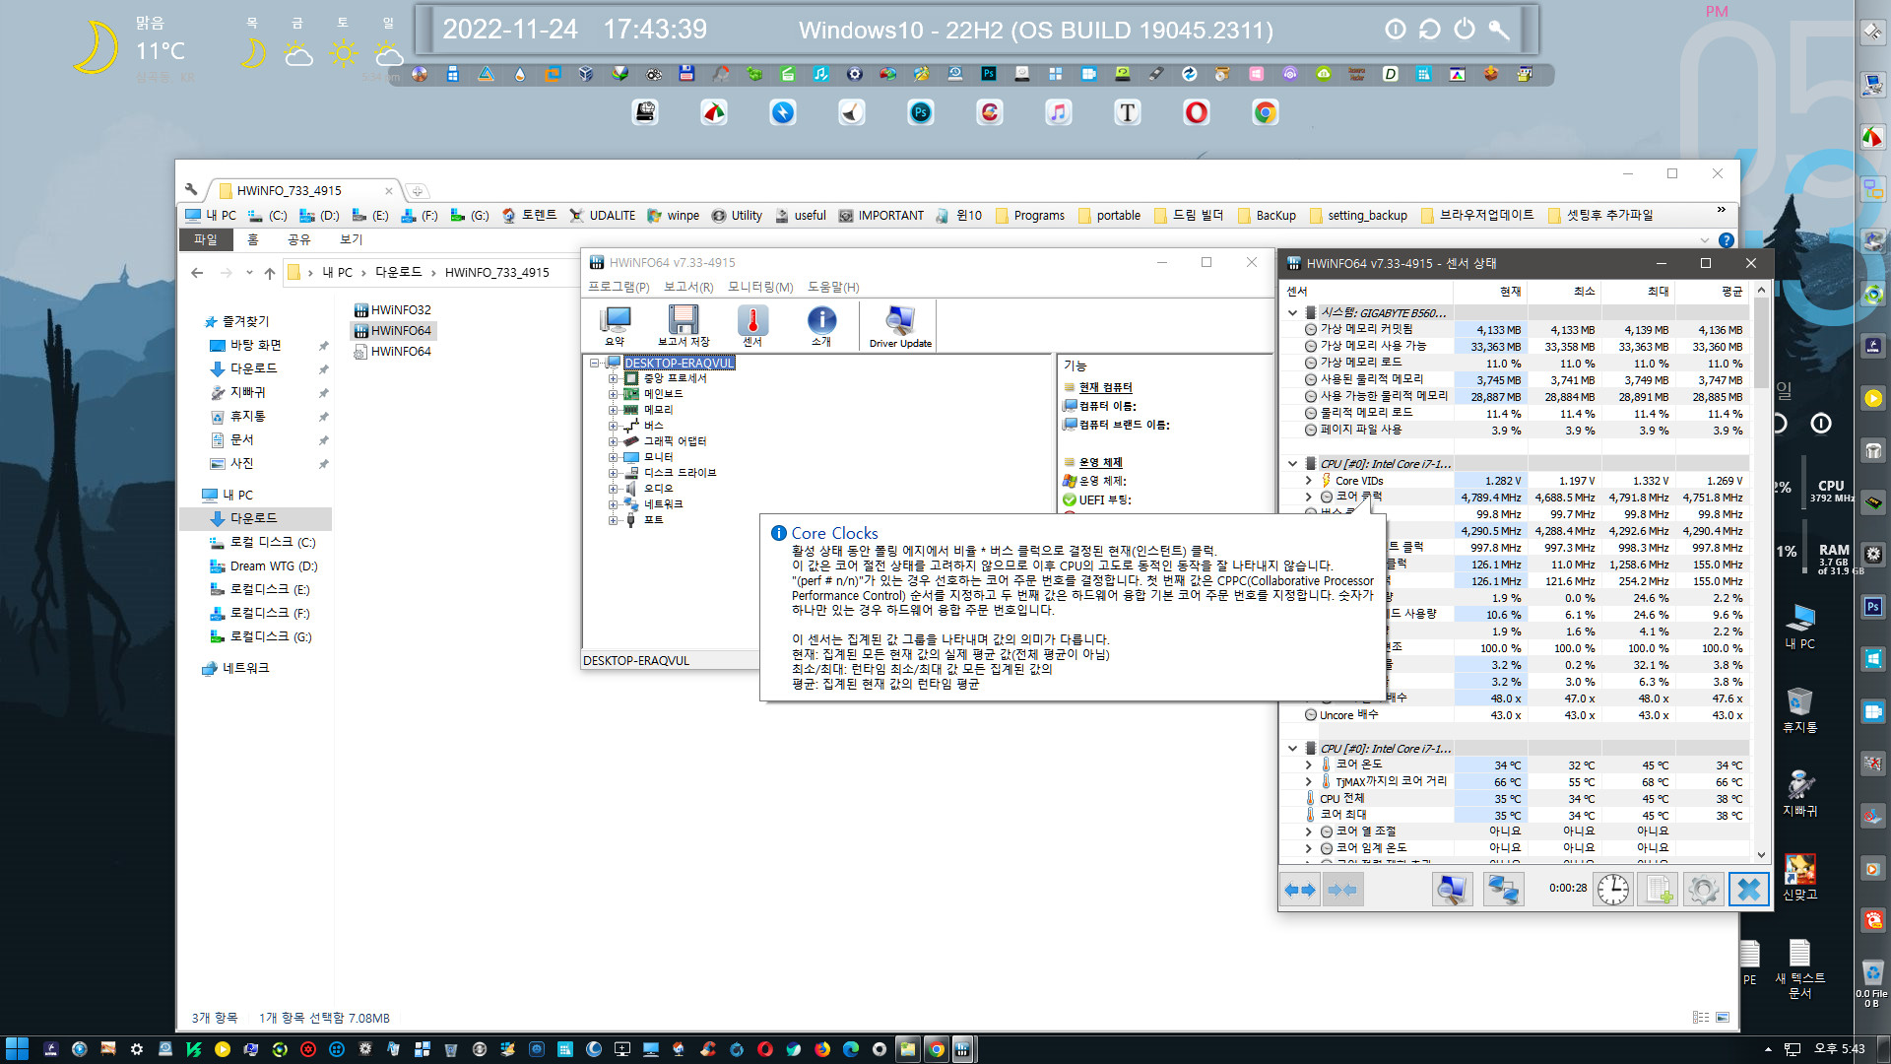Click the sensor window's monitor-with-magnifier icon

coord(1452,890)
